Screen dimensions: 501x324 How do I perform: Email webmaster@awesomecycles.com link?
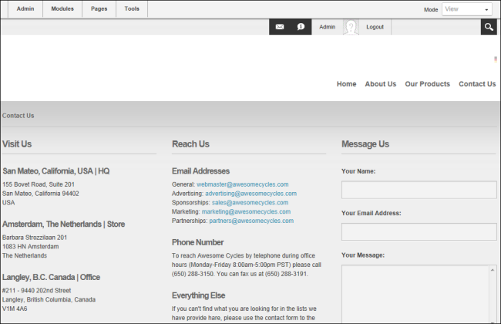tap(243, 184)
